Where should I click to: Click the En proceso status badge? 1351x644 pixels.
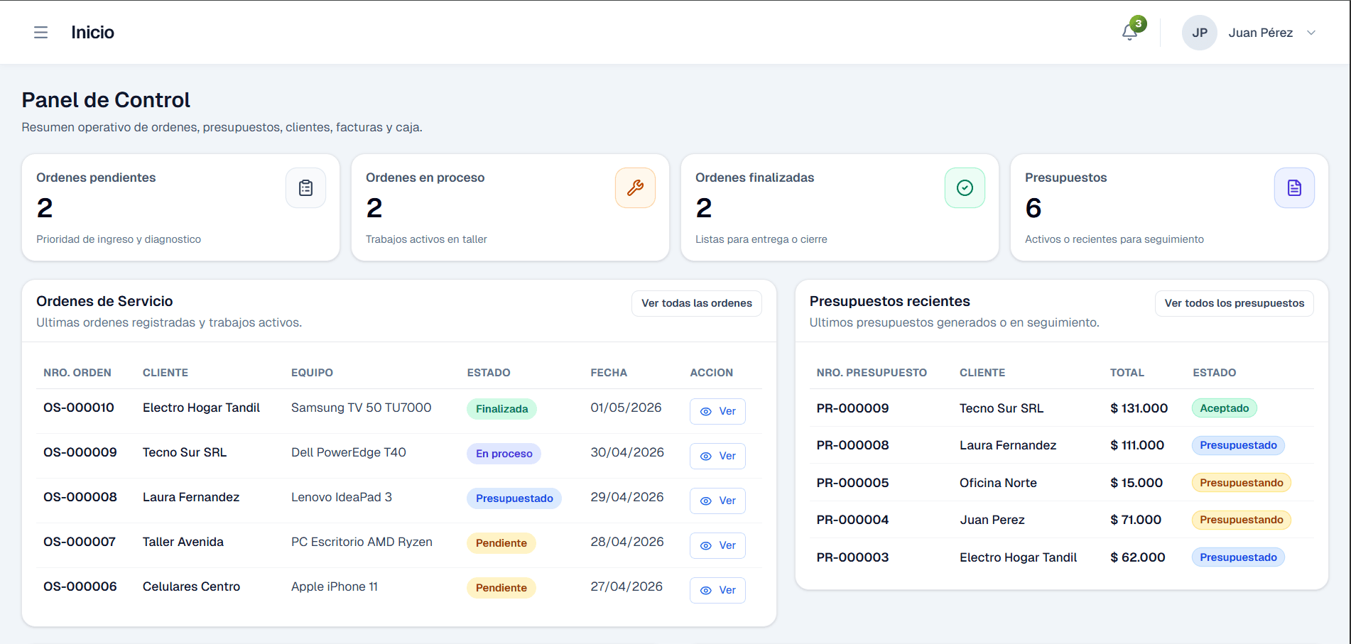click(x=504, y=454)
